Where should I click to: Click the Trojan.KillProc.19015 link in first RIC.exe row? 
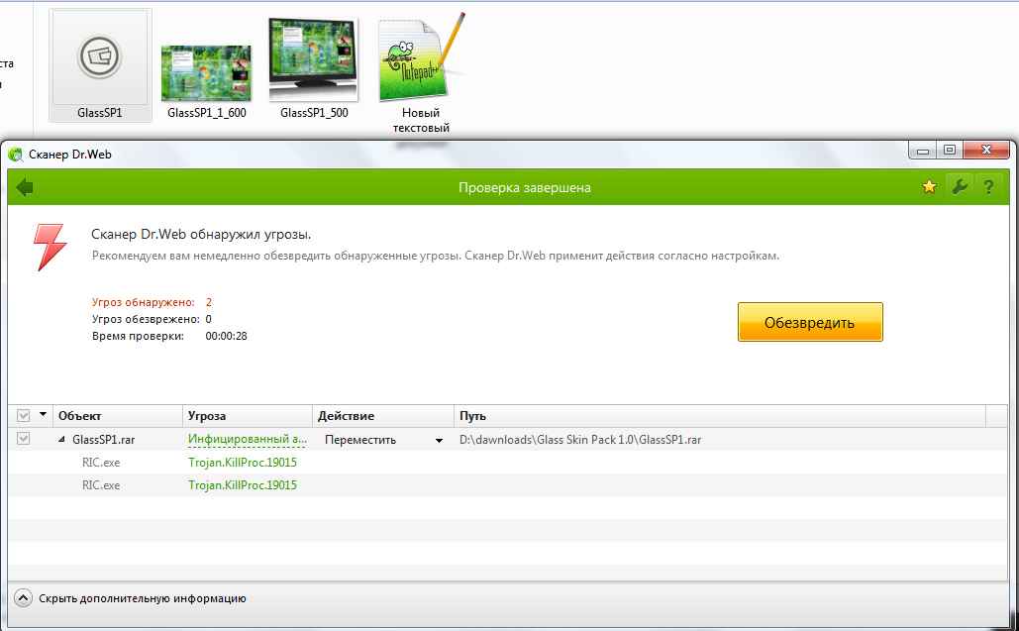243,463
